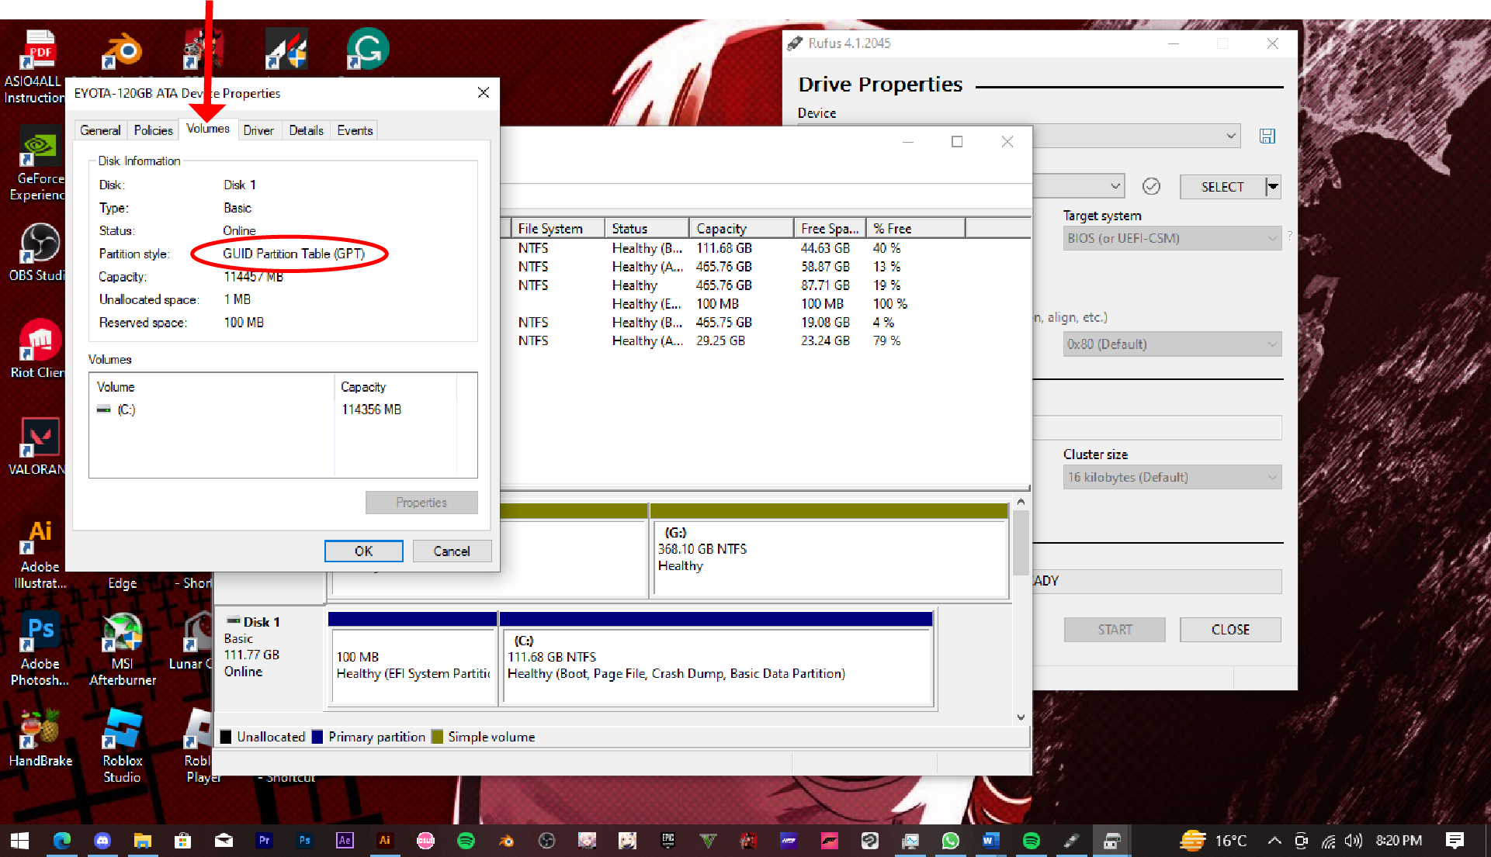The image size is (1491, 857).
Task: Switch to the General tab
Action: (100, 130)
